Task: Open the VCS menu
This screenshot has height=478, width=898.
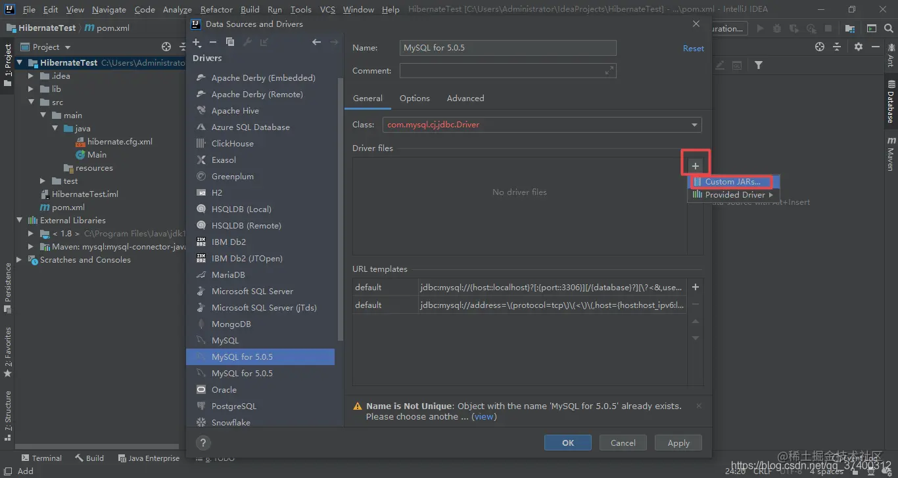Action: [x=327, y=9]
